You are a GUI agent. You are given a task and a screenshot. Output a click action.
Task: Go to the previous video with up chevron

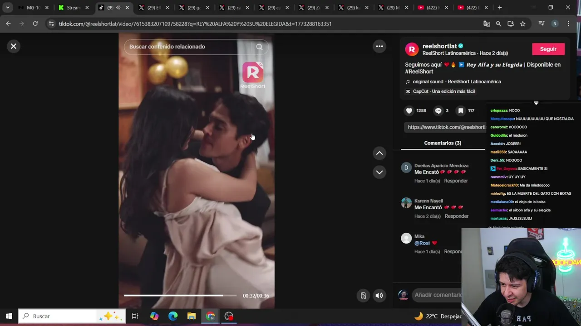tap(379, 153)
